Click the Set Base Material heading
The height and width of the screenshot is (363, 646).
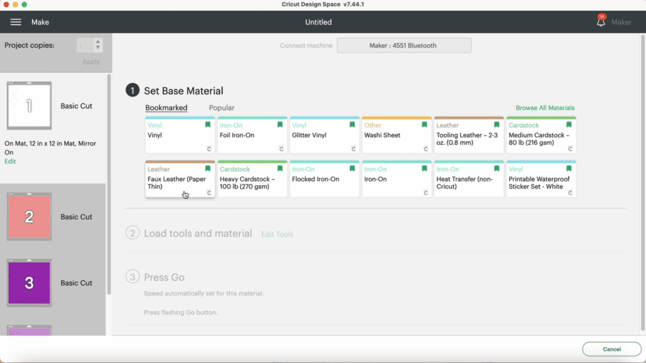click(184, 91)
